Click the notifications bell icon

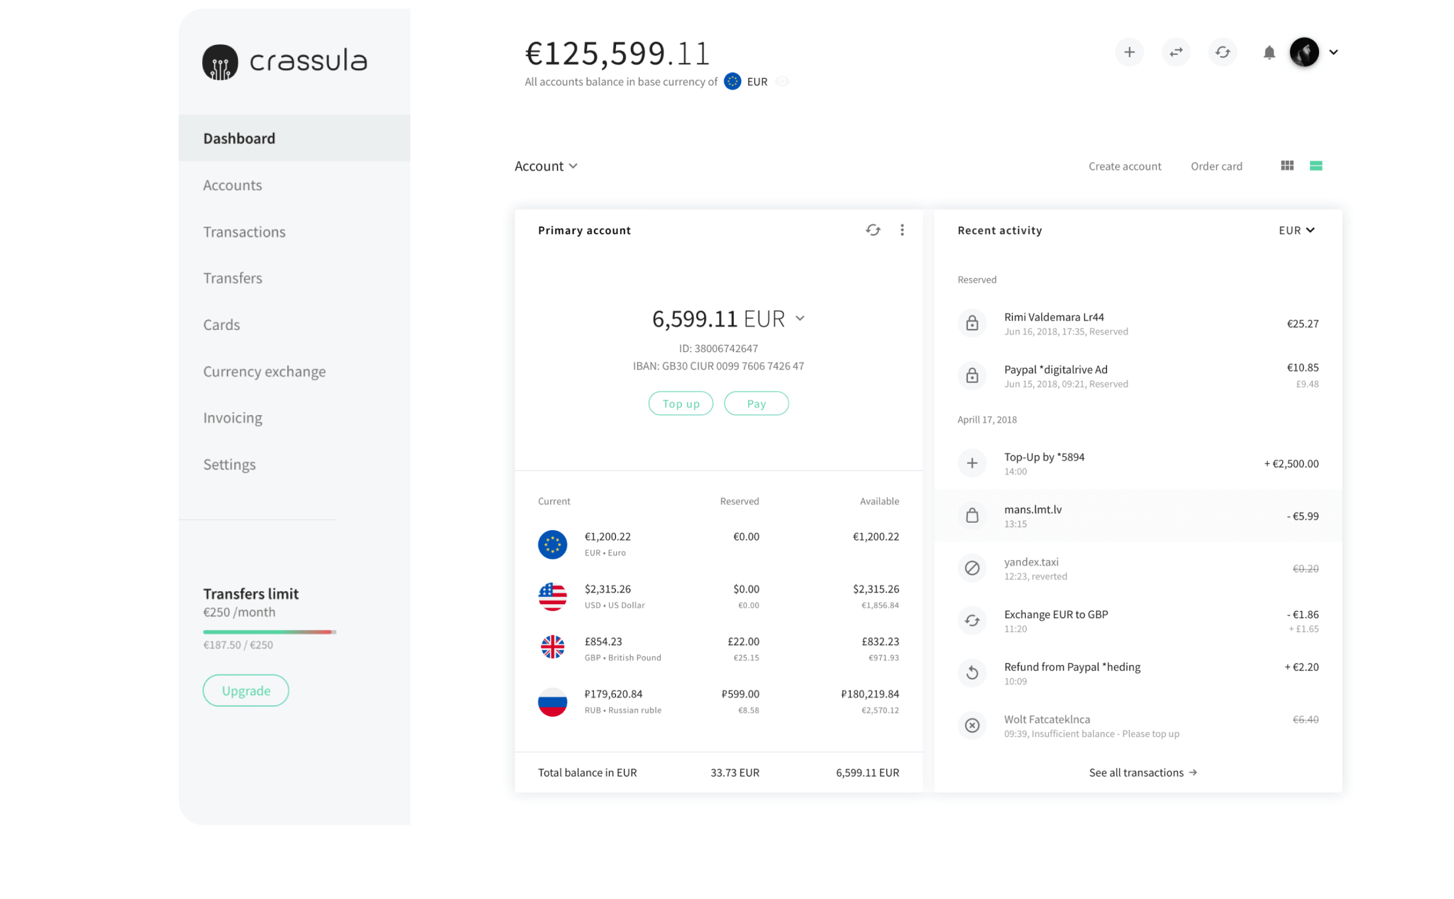point(1269,52)
